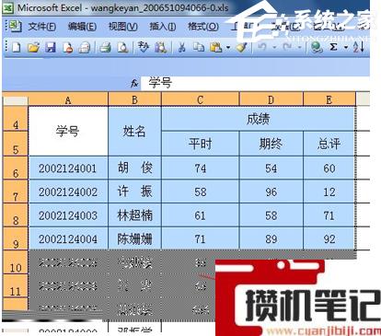This screenshot has width=381, height=336.
Task: Click the E-mail envelope toolbar icon
Action: click(84, 48)
